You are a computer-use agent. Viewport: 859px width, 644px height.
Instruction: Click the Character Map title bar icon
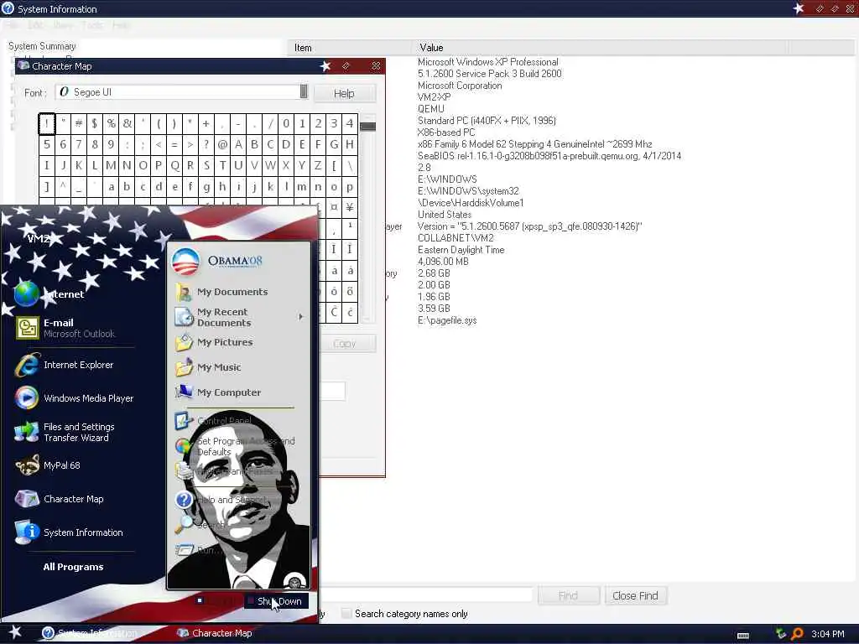tap(23, 65)
